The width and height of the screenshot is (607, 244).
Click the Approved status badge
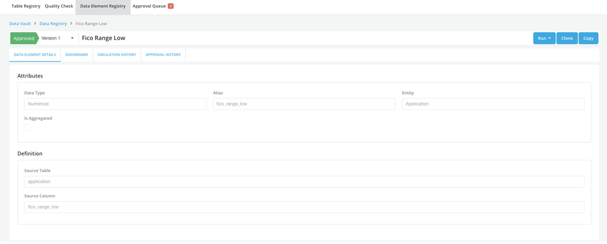(24, 38)
